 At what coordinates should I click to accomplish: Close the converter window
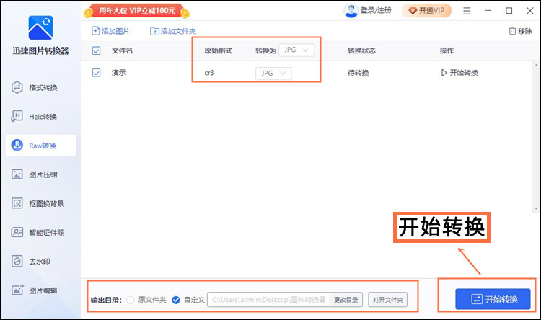coord(530,11)
